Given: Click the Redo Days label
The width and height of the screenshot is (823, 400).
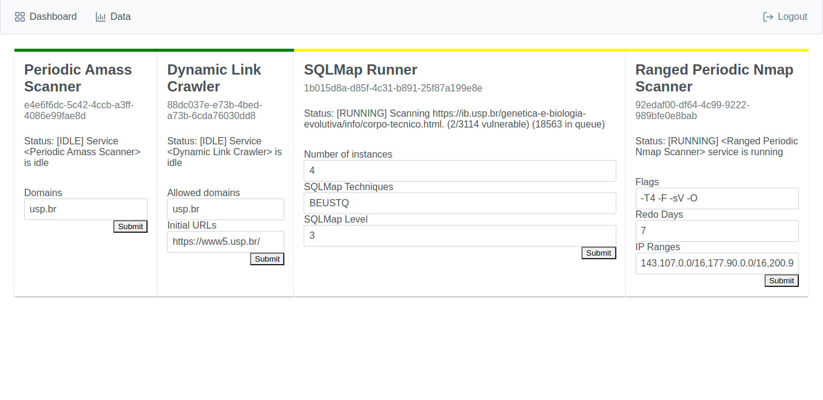Looking at the screenshot, I should coord(659,215).
